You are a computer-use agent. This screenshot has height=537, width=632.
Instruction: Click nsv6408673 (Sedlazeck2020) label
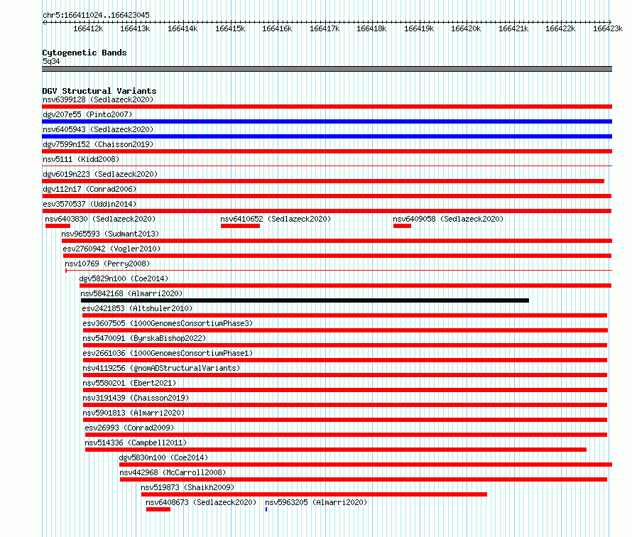click(x=201, y=502)
